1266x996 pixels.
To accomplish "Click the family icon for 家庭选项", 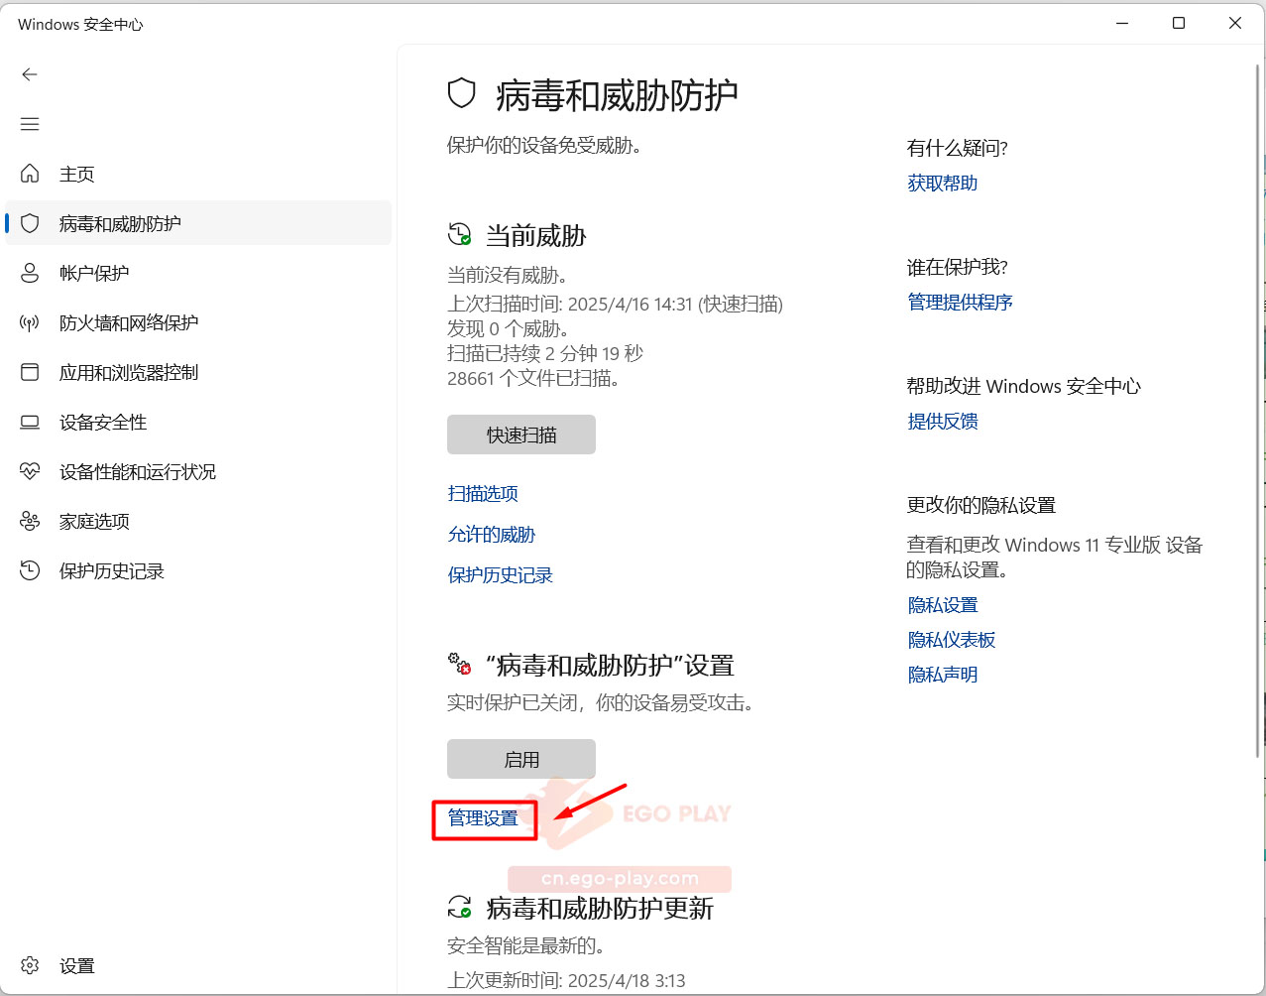I will [30, 521].
